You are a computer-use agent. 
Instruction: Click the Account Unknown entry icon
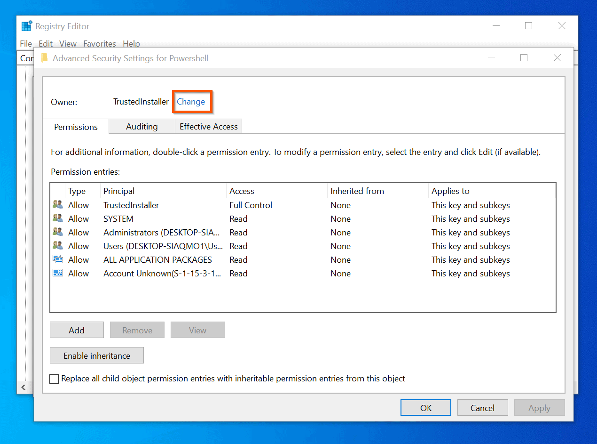point(58,273)
